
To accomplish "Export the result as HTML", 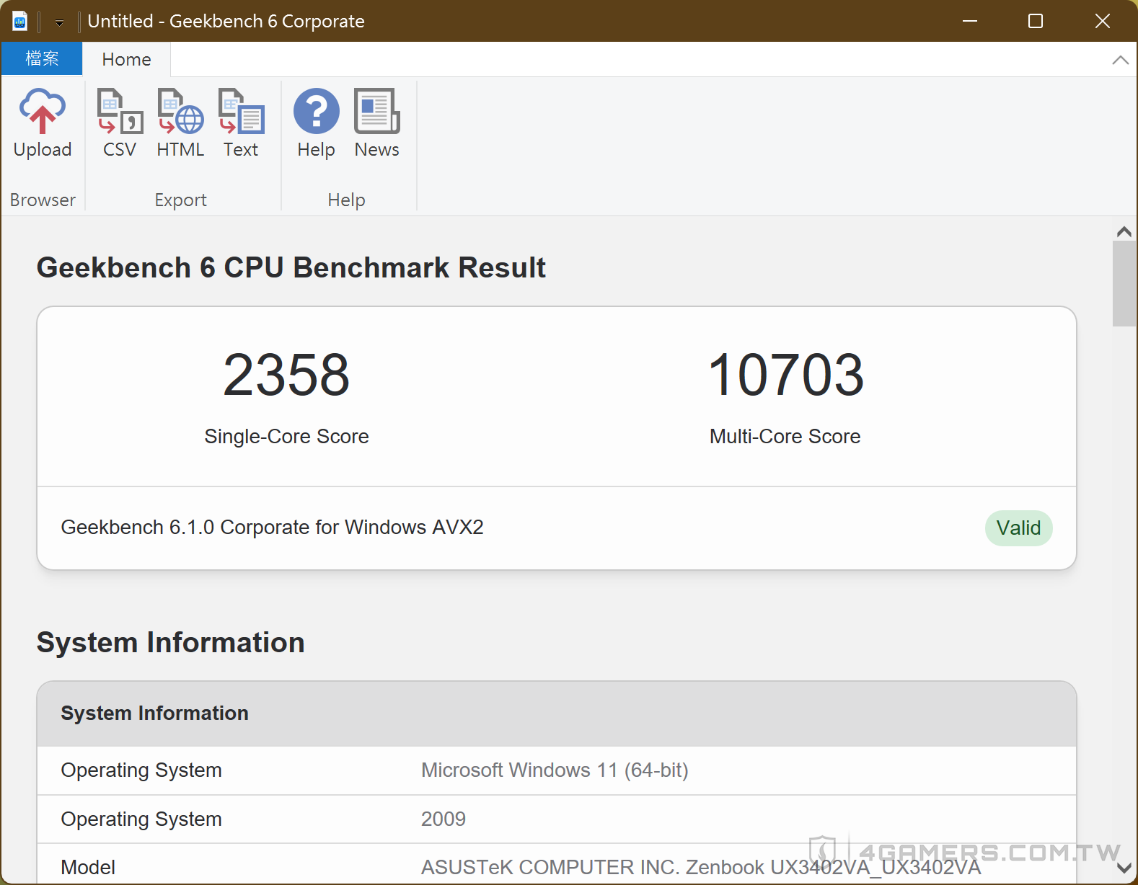I will pyautogui.click(x=180, y=123).
